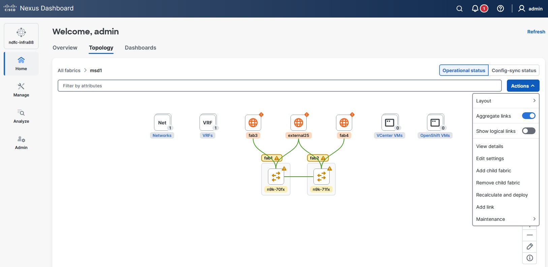The height and width of the screenshot is (267, 548).
Task: Click the external25 label
Action: [x=299, y=136]
